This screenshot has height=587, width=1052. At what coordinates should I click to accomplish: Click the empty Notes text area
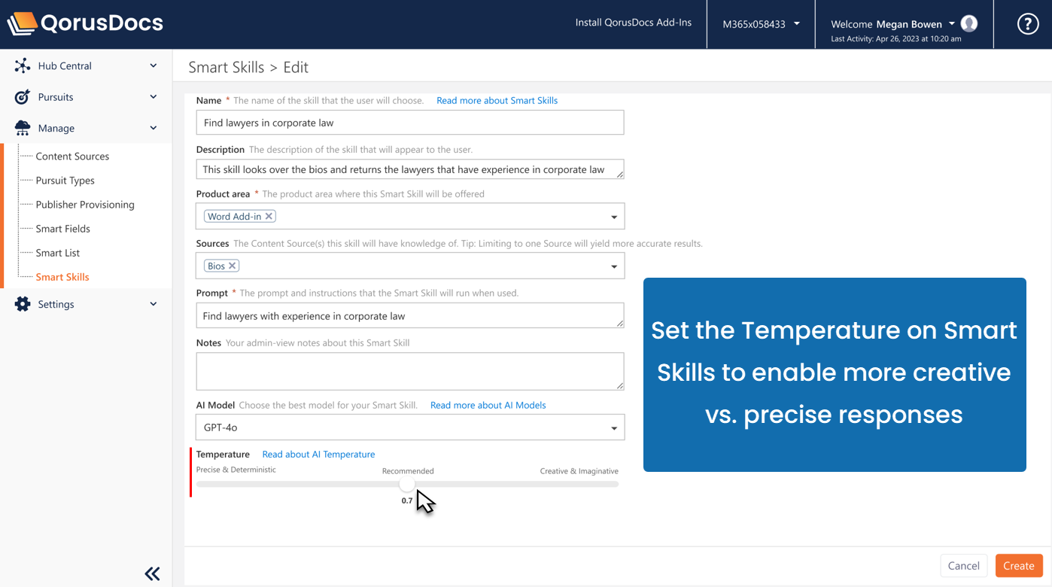tap(410, 371)
